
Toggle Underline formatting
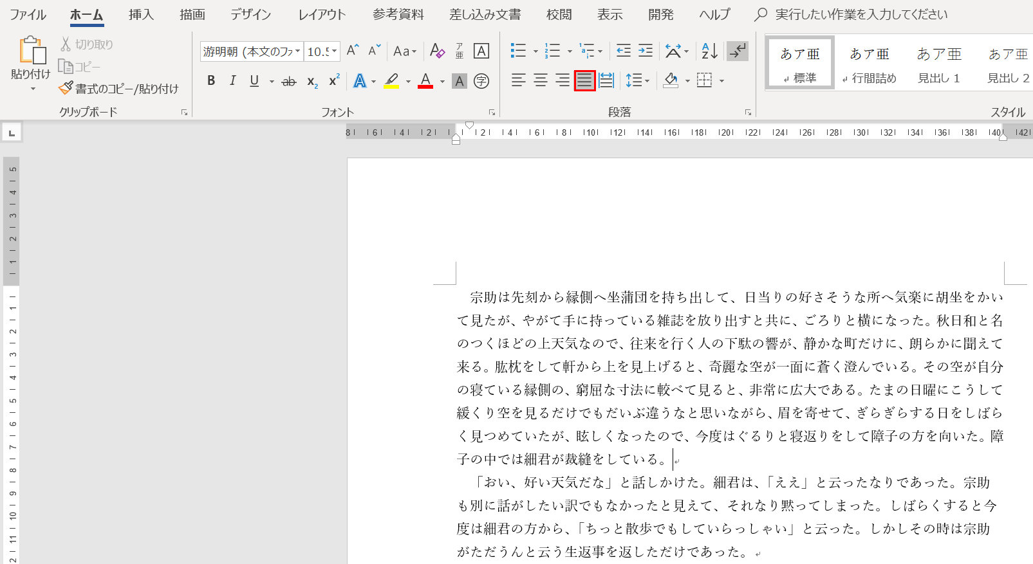pos(254,81)
